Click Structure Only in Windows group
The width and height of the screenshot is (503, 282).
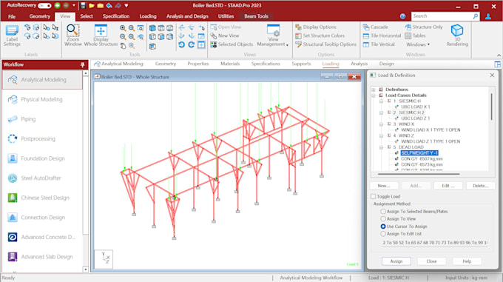click(x=424, y=27)
